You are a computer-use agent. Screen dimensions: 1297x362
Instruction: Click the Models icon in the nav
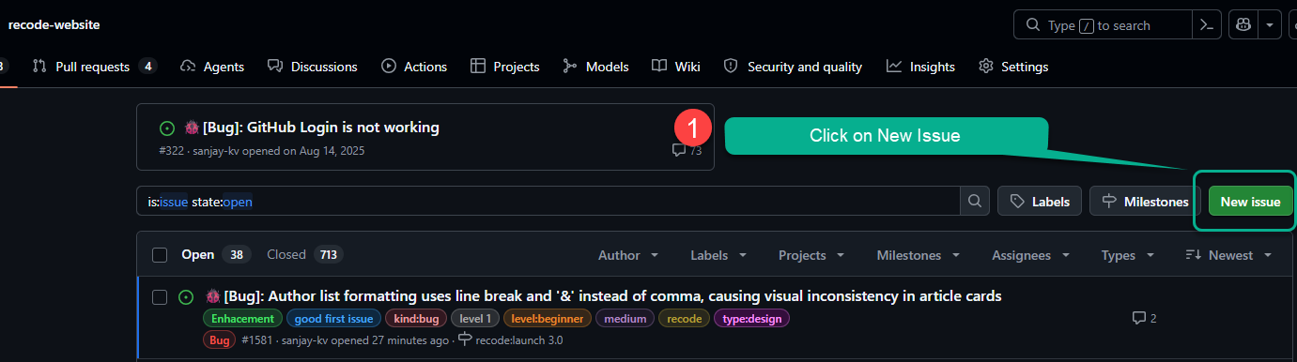pos(570,67)
